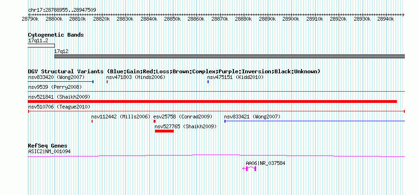The height and width of the screenshot is (195, 418).
Task: Click the chr17:28788955..28947509 coordinate label
Action: tap(62, 10)
